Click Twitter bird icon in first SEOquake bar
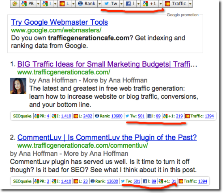 click(x=127, y=116)
